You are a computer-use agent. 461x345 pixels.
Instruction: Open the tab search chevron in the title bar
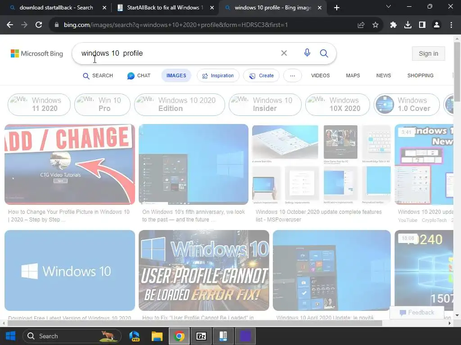tap(389, 6)
